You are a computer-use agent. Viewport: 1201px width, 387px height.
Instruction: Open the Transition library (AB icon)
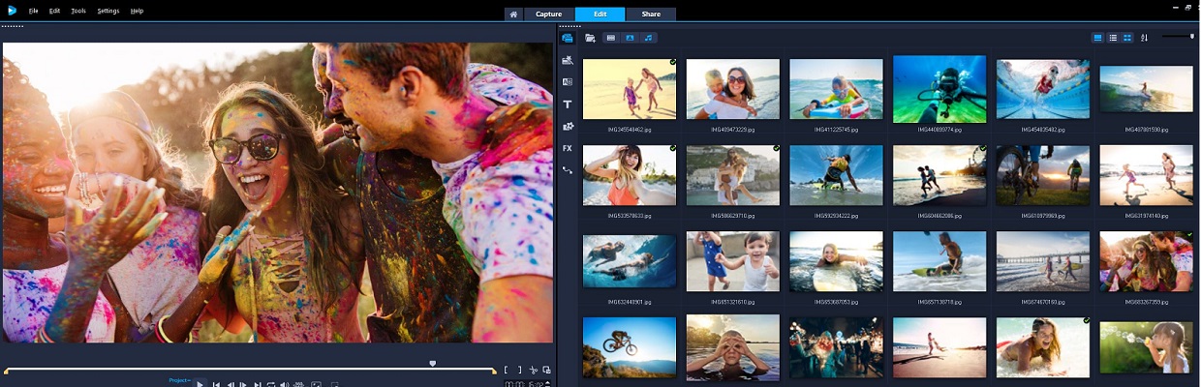pos(568,82)
